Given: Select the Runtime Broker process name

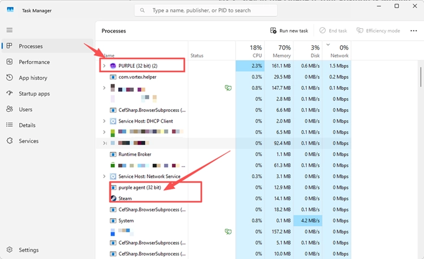Looking at the screenshot, I should click(x=135, y=154).
